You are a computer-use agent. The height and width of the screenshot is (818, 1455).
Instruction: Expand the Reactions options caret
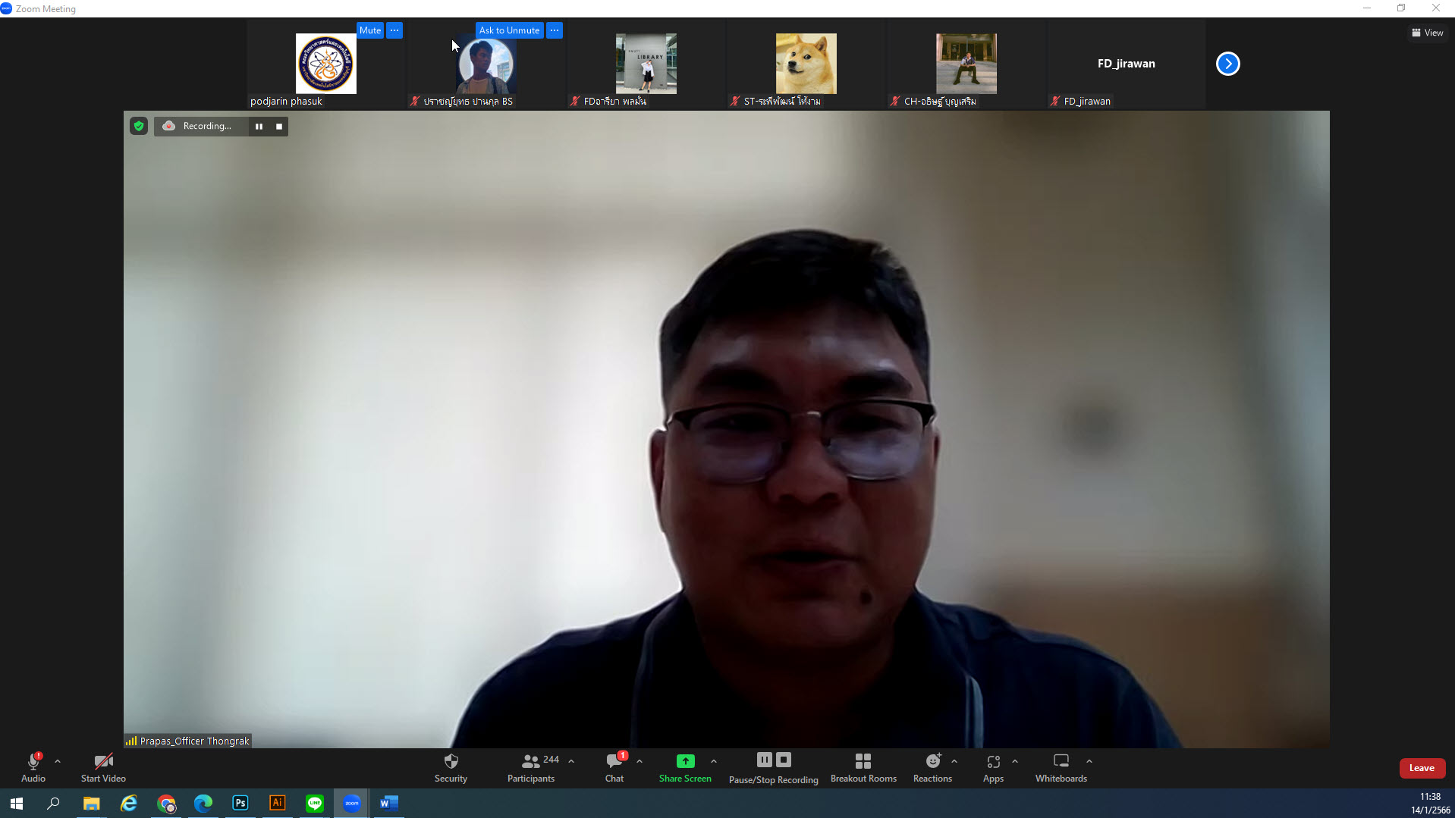tap(954, 761)
